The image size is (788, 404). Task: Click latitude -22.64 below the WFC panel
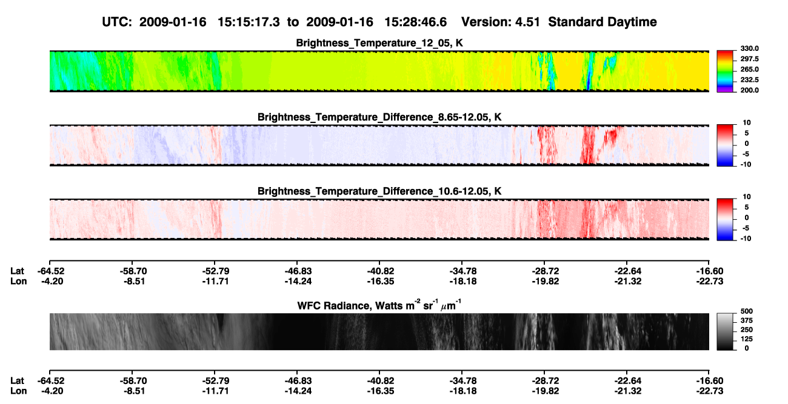click(x=627, y=380)
